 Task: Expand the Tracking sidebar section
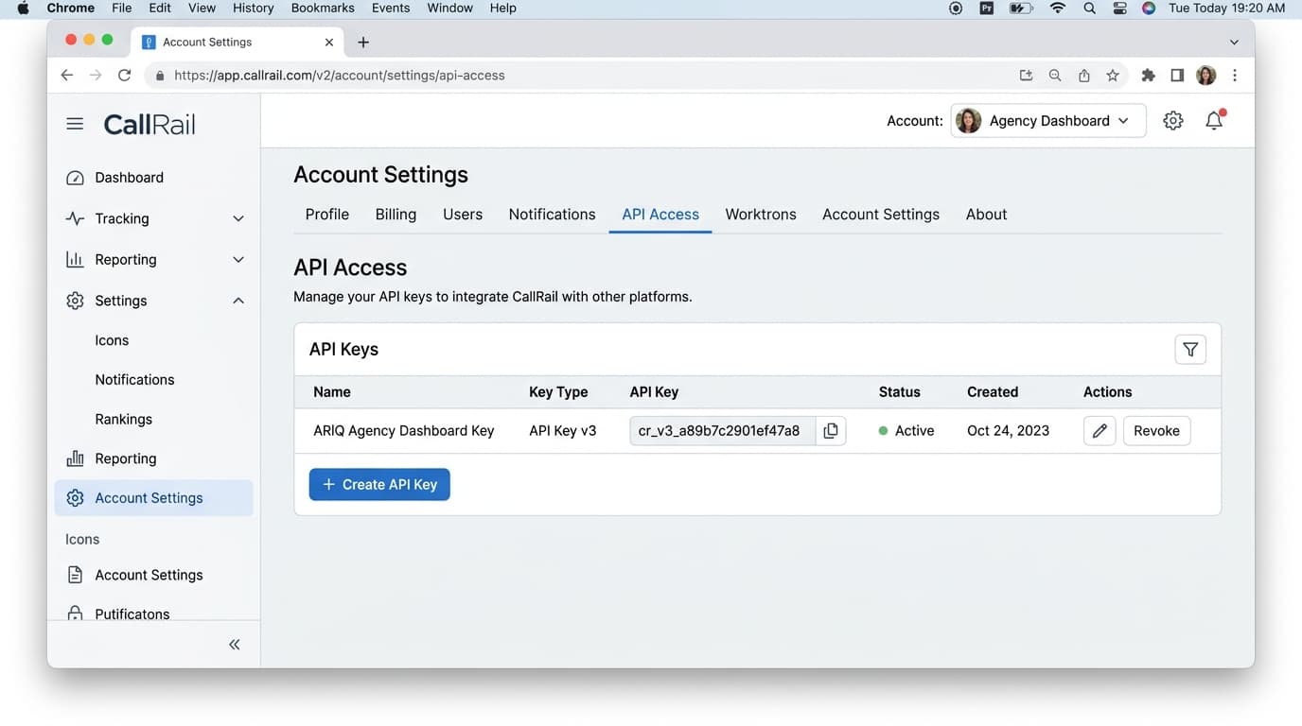pyautogui.click(x=238, y=218)
